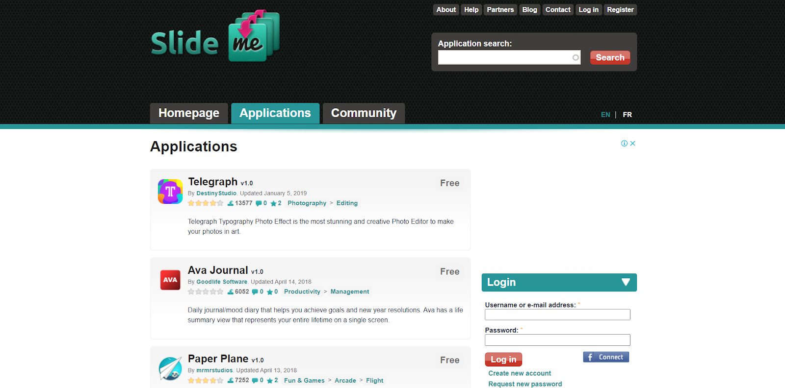Viewport: 785px width, 388px height.
Task: Open the Productivity category link
Action: point(302,292)
